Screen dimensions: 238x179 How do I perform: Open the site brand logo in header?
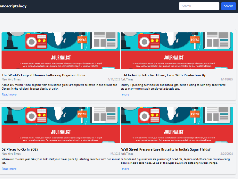(x=13, y=6)
